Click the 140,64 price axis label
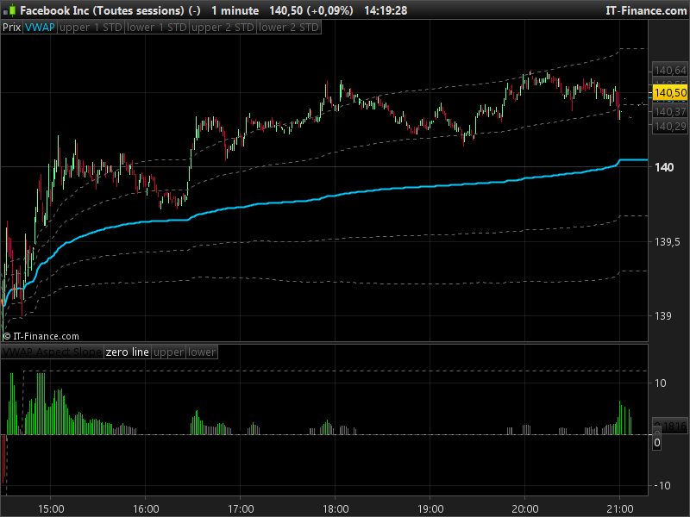The image size is (690, 517). (670, 71)
